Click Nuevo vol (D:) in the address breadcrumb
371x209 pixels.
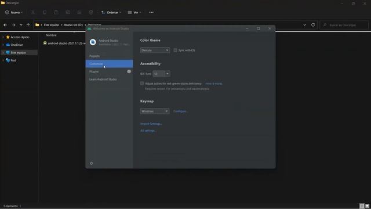point(74,25)
